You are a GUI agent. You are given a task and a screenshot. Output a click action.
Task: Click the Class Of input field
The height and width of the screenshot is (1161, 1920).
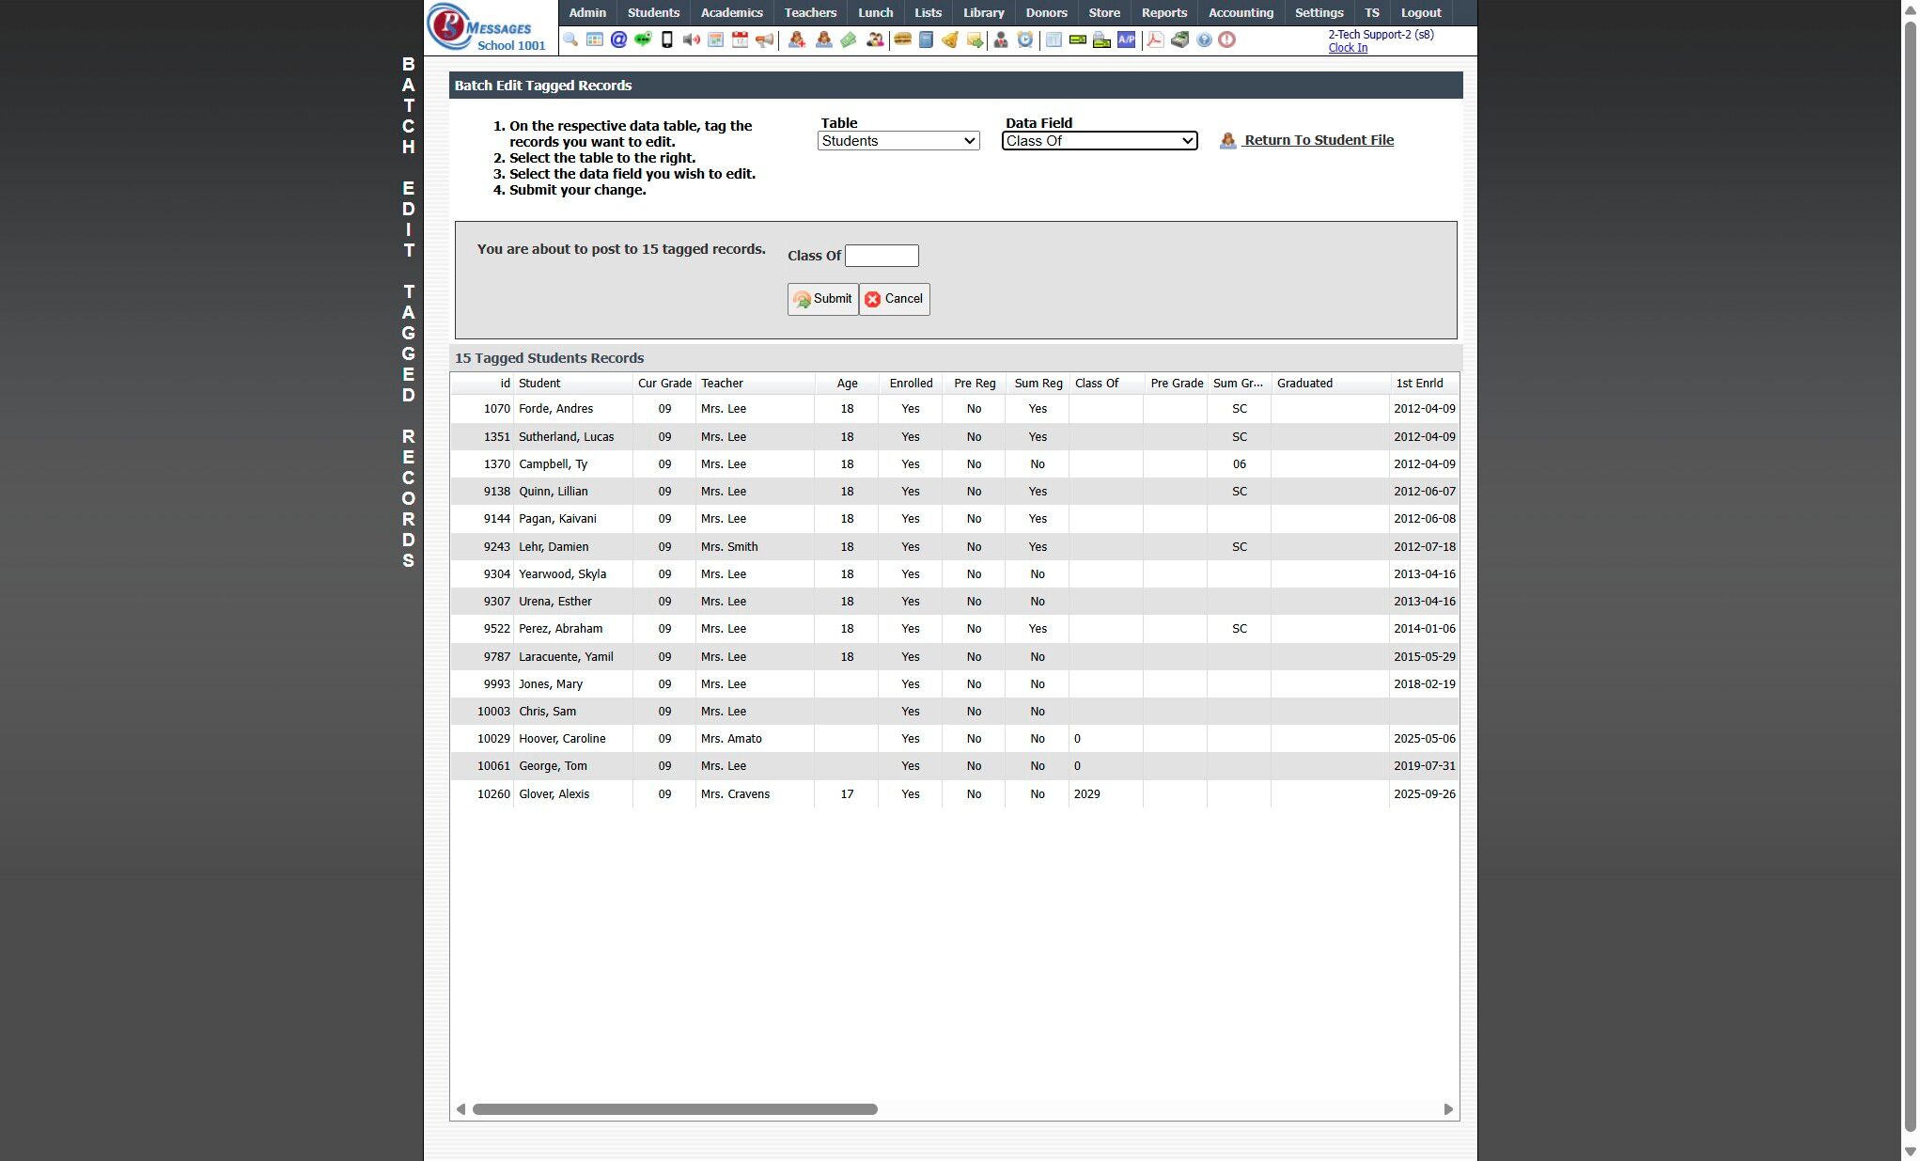click(x=882, y=256)
